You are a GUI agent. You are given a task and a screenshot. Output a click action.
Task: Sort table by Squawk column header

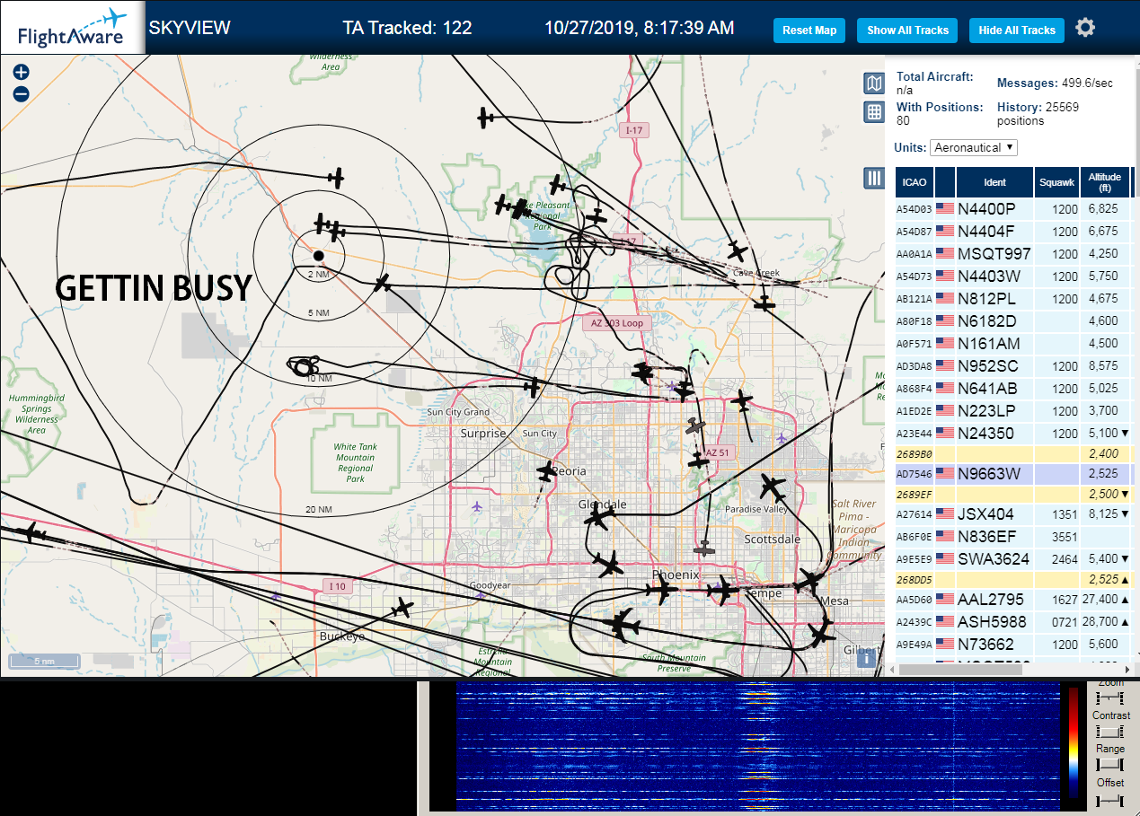coord(1056,182)
